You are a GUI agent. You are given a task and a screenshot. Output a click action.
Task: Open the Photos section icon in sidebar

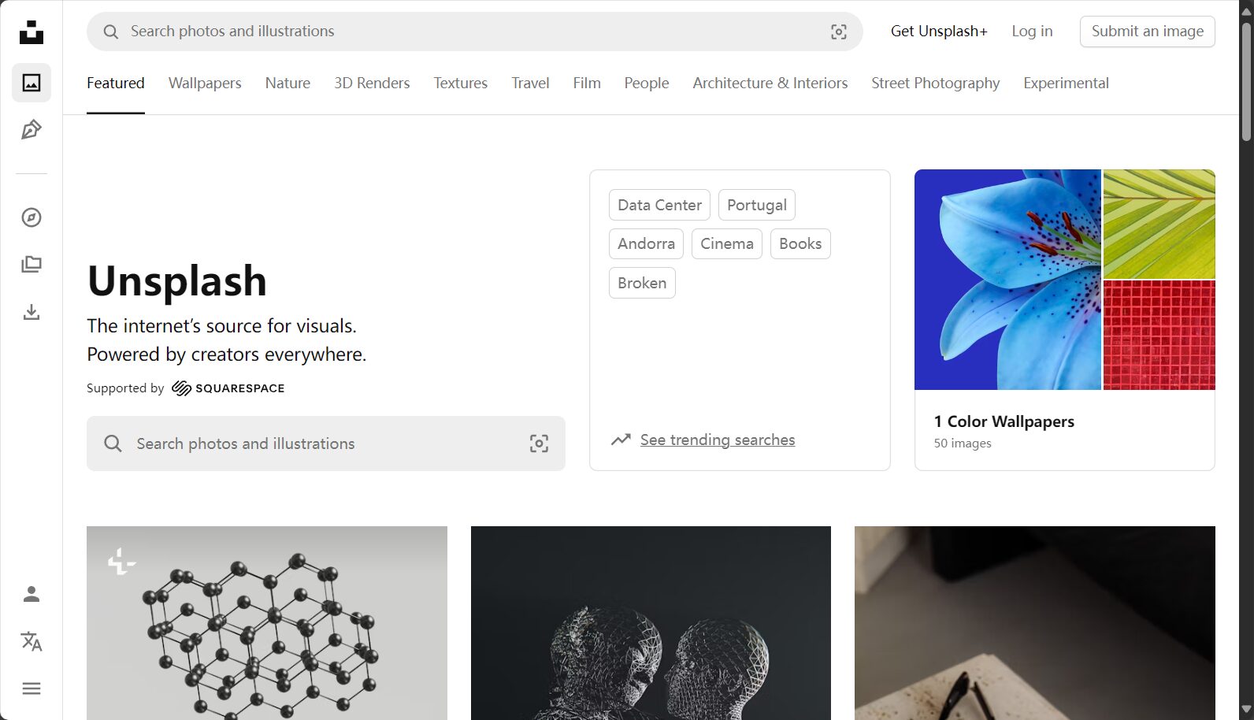(32, 83)
